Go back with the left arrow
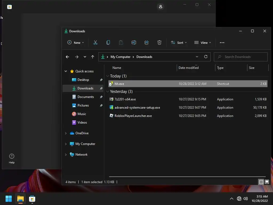 point(67,57)
